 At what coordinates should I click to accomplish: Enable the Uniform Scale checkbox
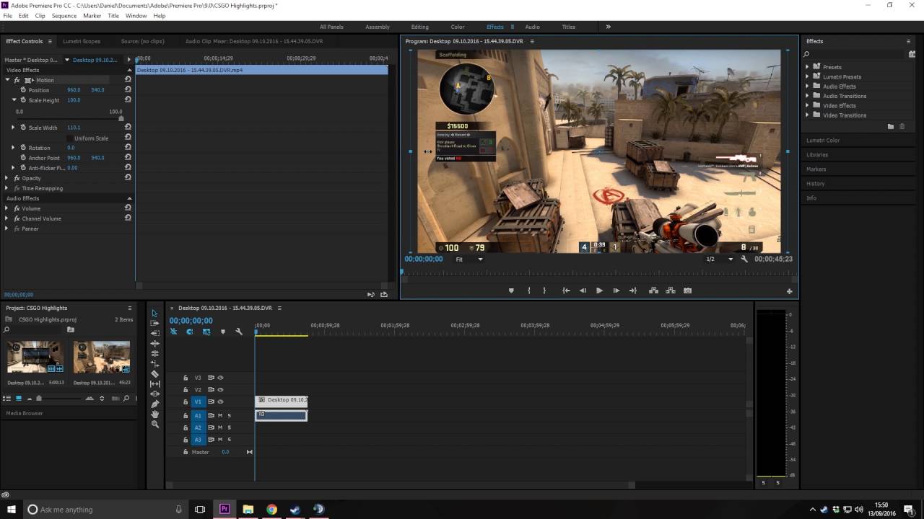(69, 138)
